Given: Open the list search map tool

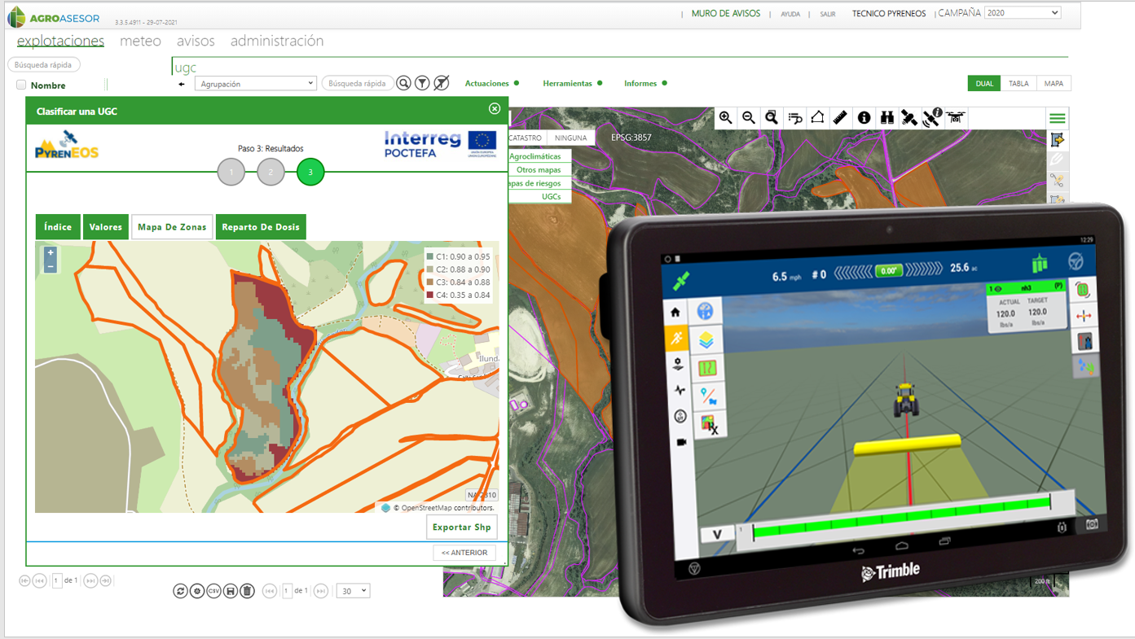Looking at the screenshot, I should tap(794, 118).
